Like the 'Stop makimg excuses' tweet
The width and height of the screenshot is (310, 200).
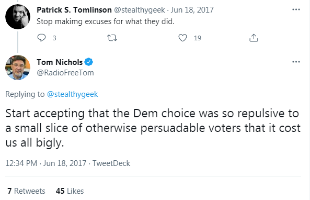(x=182, y=38)
